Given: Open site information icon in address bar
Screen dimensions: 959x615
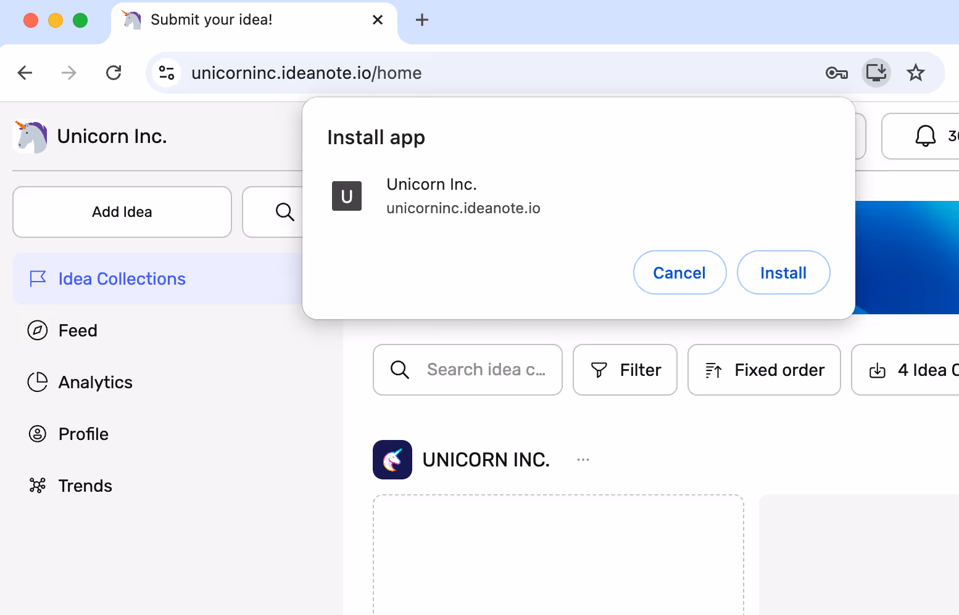Looking at the screenshot, I should pos(167,73).
